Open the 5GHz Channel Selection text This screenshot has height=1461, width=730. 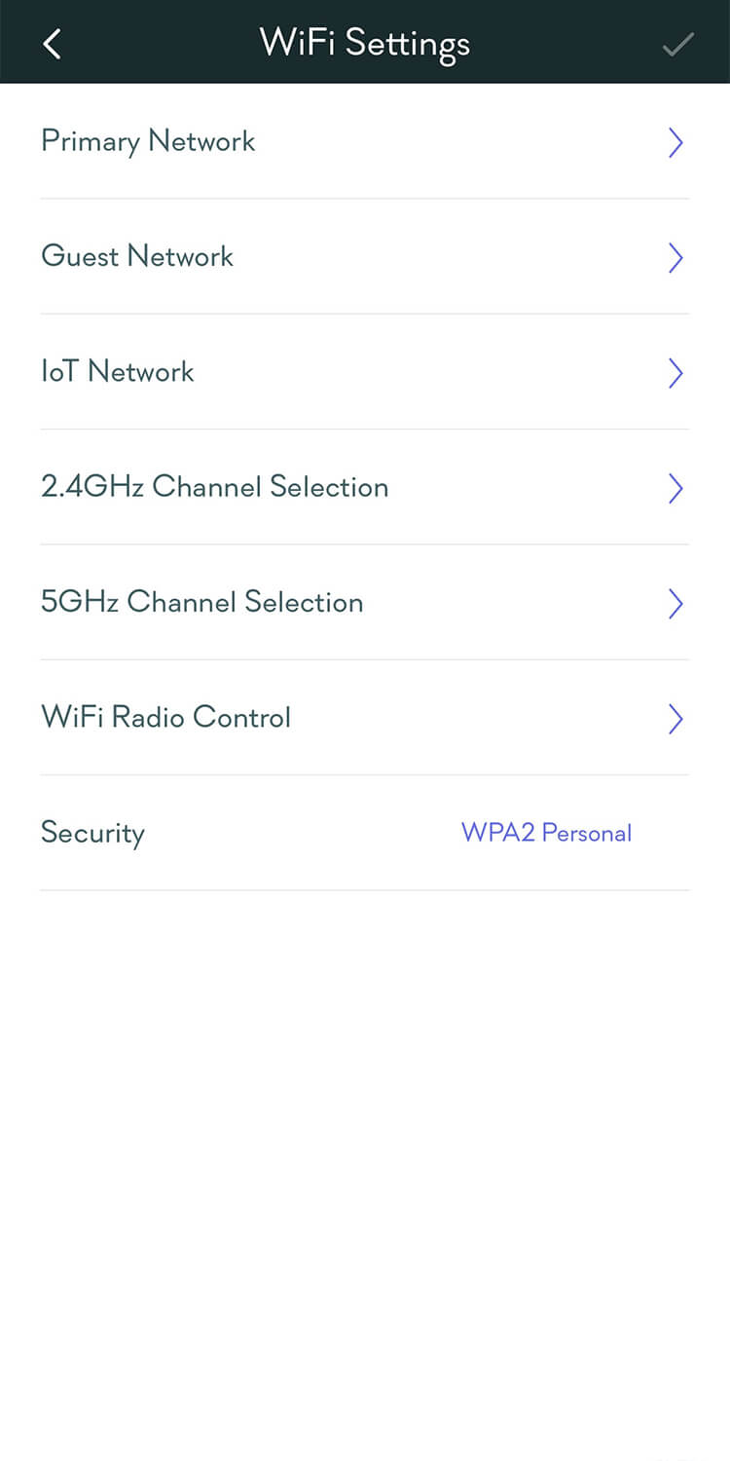(x=201, y=602)
